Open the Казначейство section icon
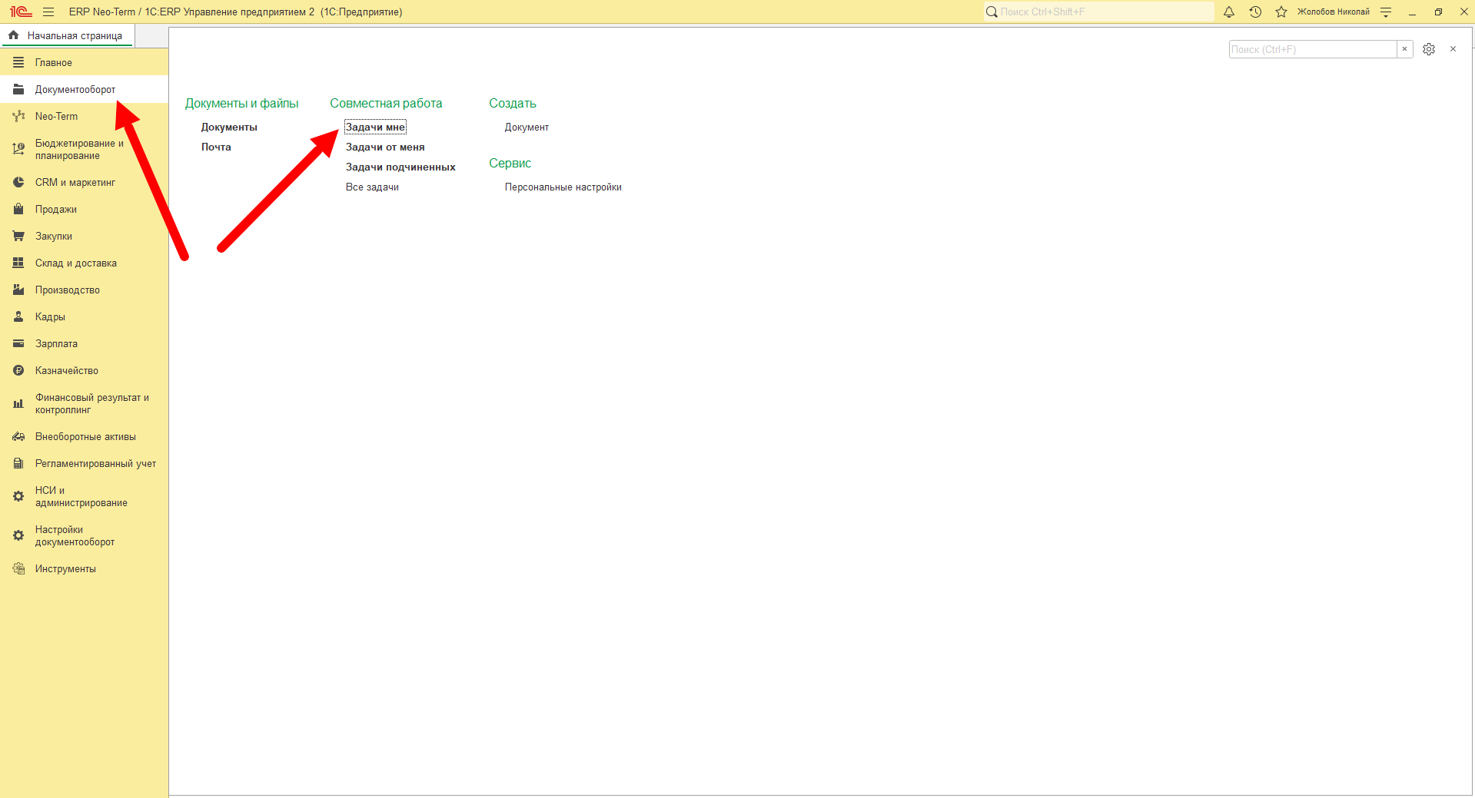Screen dimensions: 1475x798 pos(18,370)
